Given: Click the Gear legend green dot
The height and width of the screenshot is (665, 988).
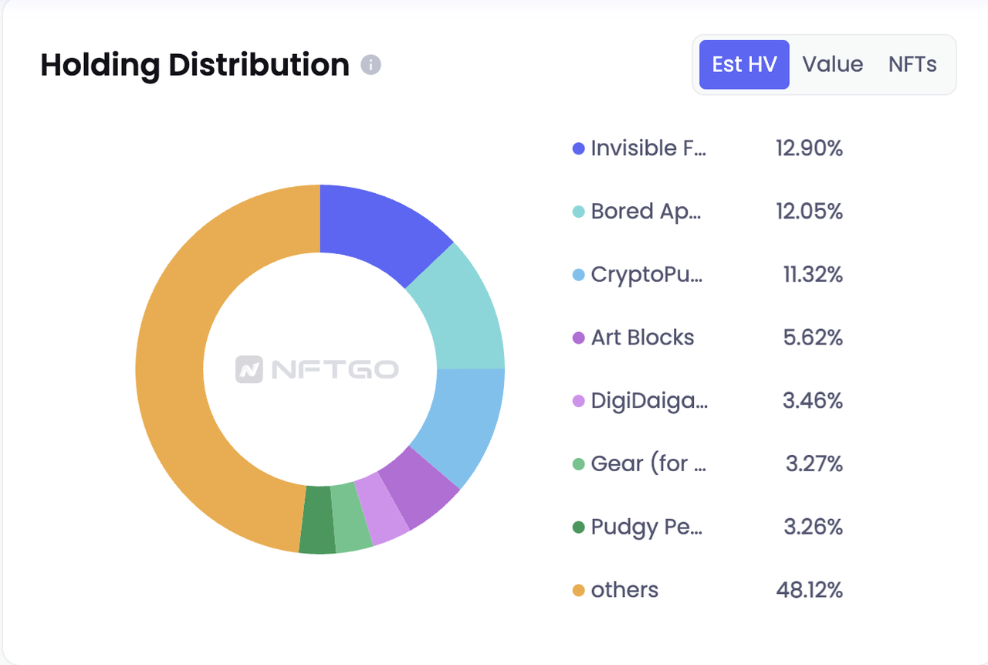Looking at the screenshot, I should click(x=578, y=464).
